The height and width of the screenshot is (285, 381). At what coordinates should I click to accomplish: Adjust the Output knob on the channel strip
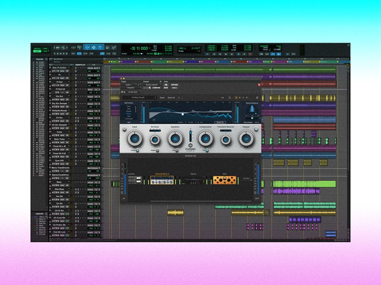pyautogui.click(x=246, y=139)
